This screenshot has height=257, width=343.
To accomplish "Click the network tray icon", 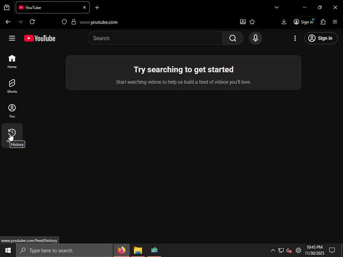I will (281, 250).
